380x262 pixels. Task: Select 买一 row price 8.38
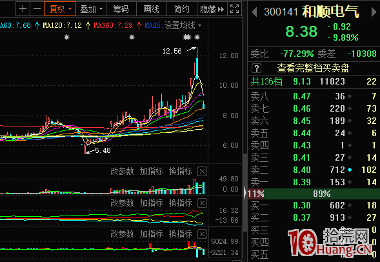pyautogui.click(x=302, y=205)
